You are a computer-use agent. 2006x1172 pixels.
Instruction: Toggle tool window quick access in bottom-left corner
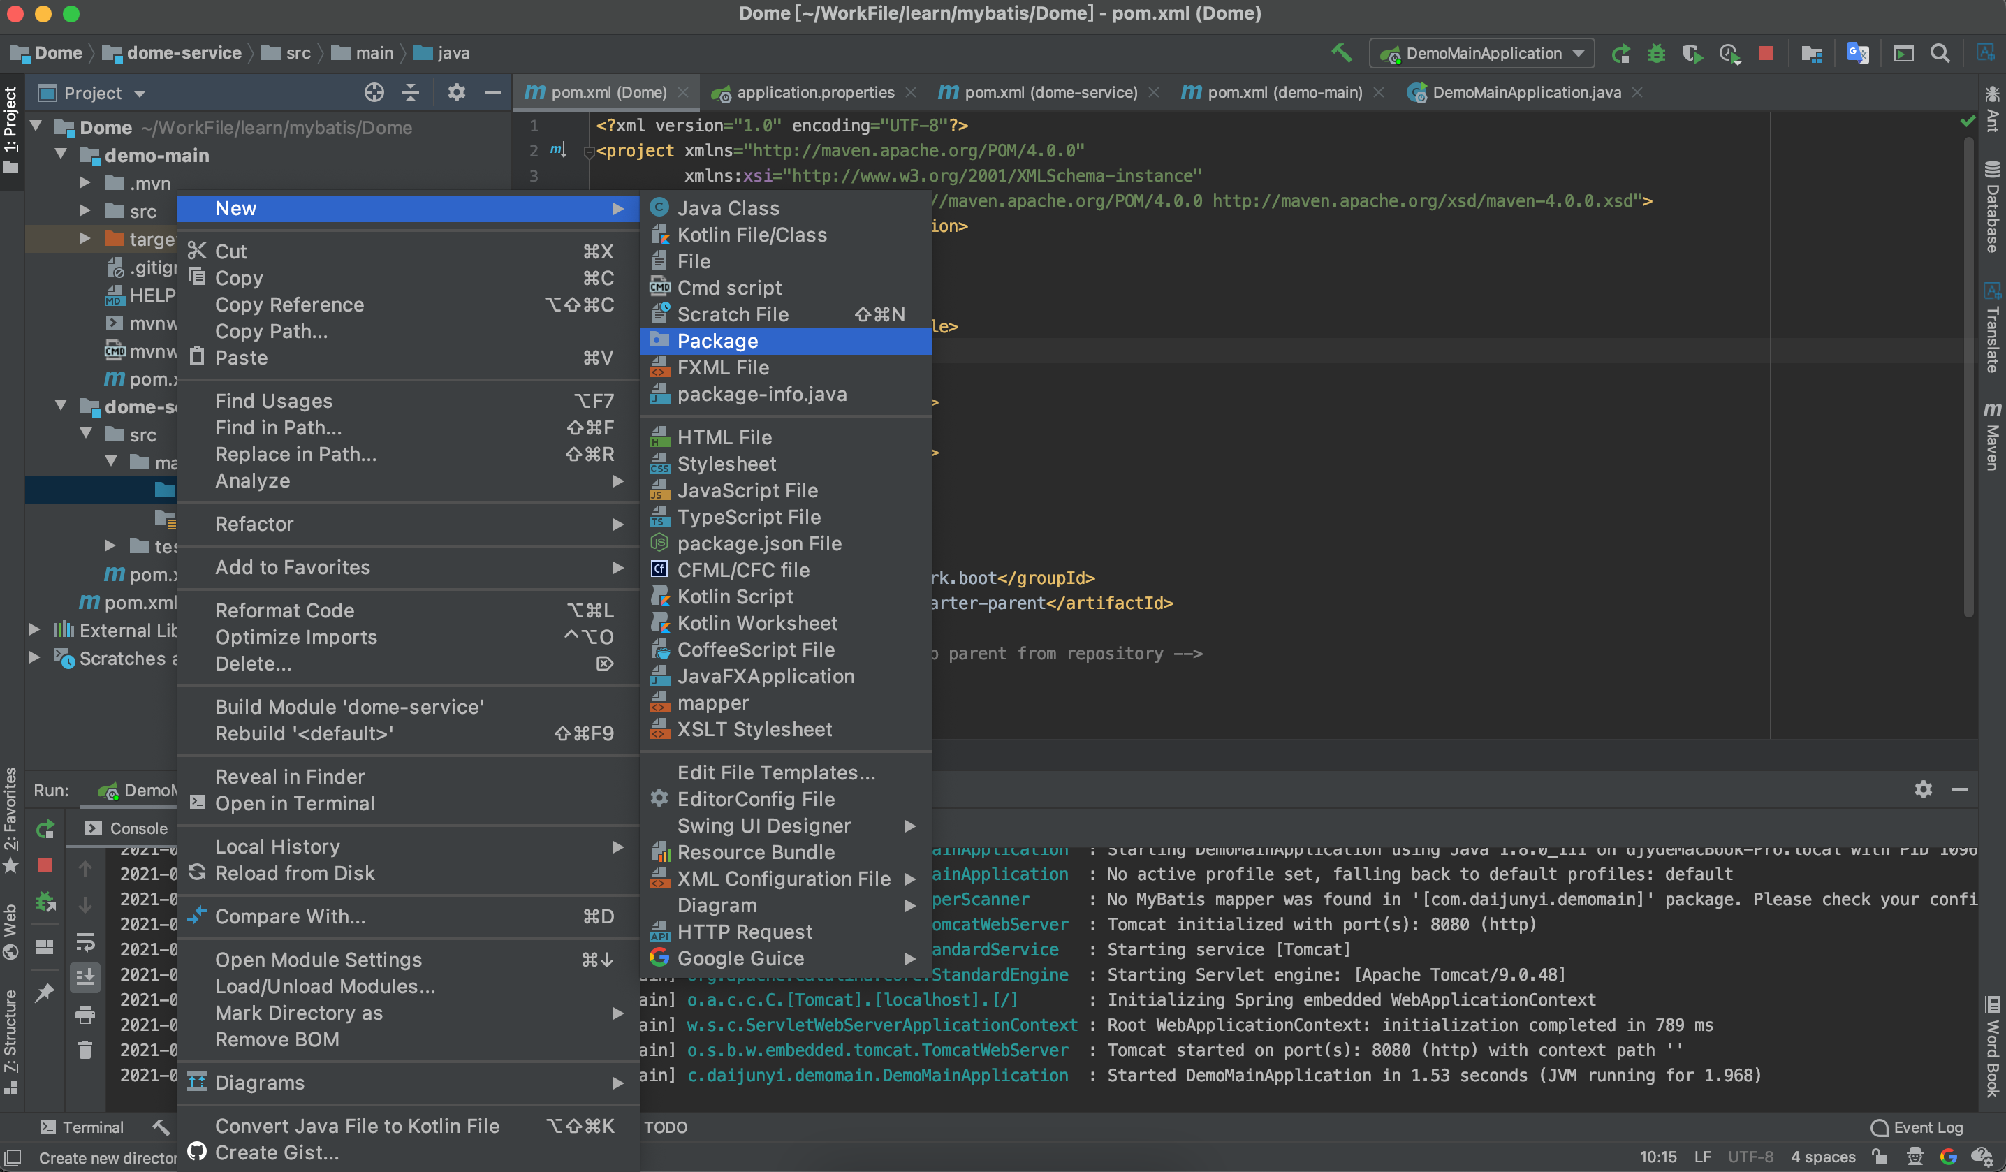coord(12,1157)
